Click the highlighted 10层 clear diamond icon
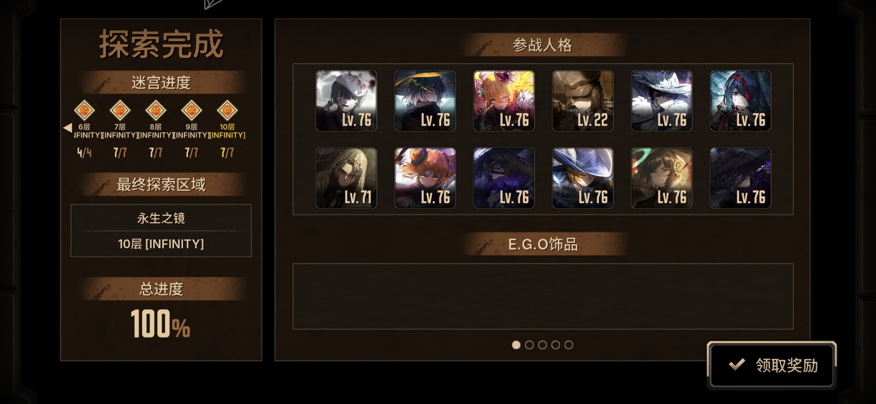The width and height of the screenshot is (876, 404). (x=227, y=110)
